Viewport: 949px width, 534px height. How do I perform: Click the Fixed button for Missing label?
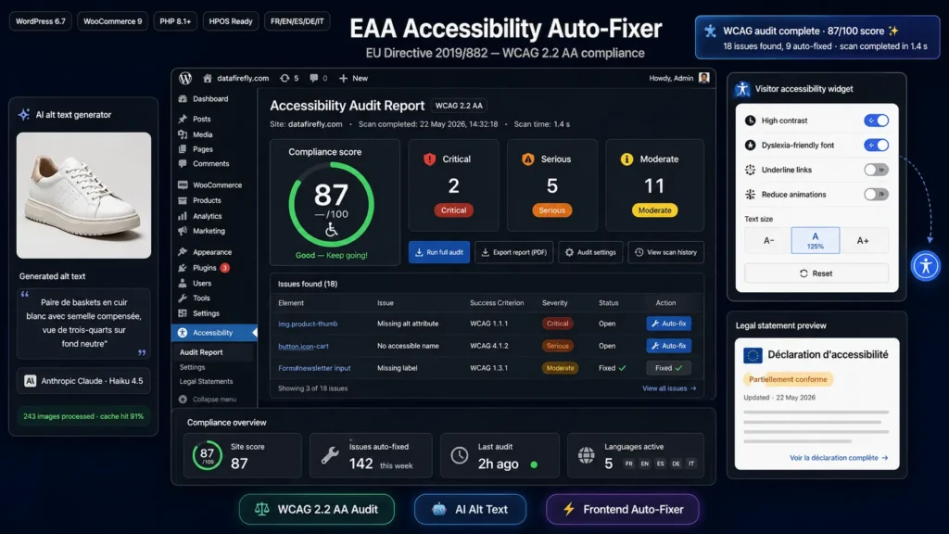668,368
